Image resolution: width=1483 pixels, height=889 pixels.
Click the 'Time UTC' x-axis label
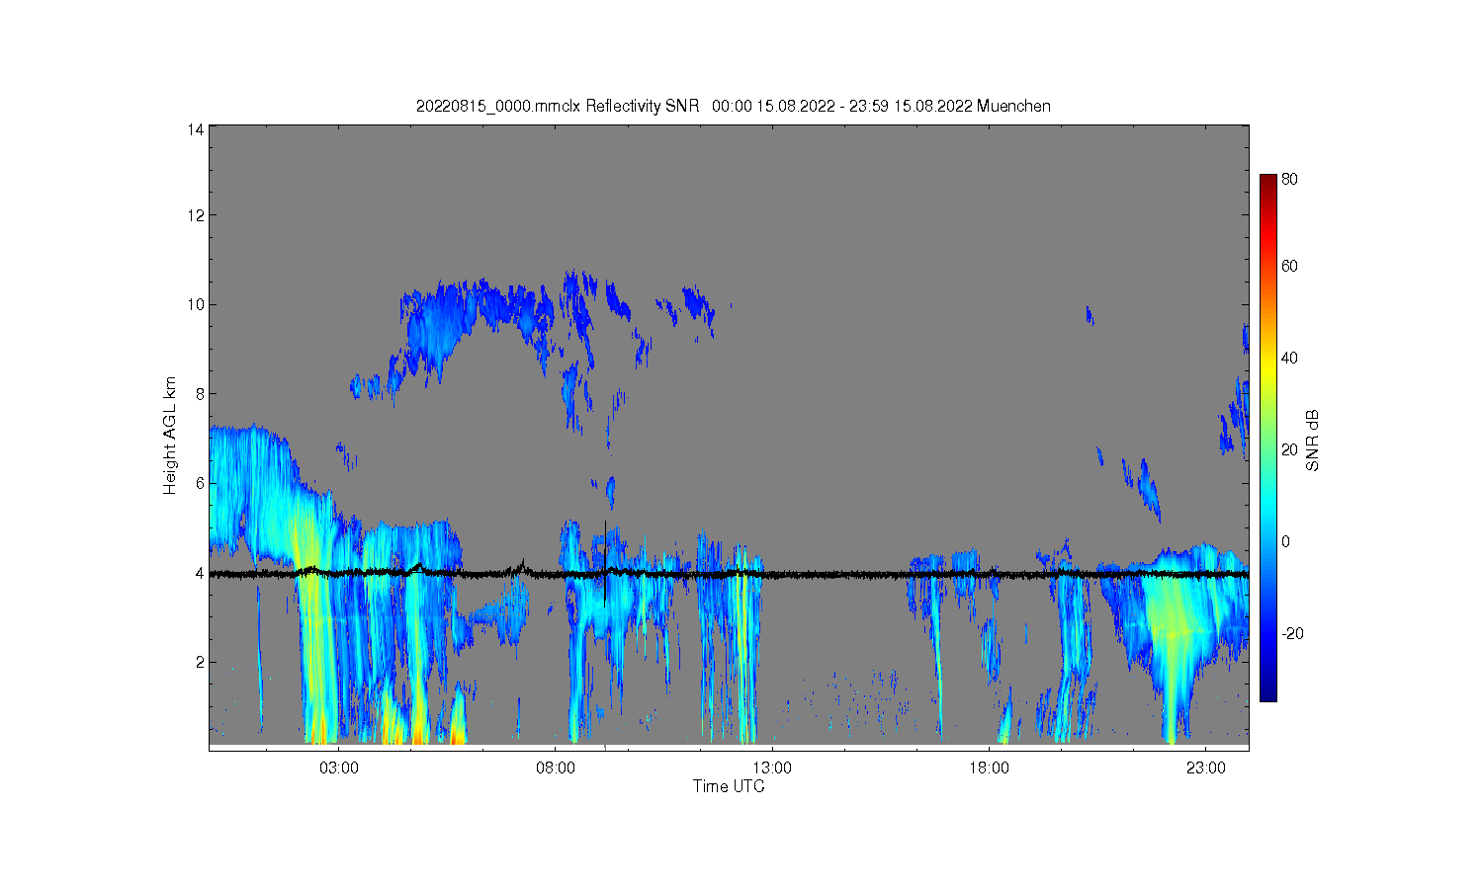[729, 786]
